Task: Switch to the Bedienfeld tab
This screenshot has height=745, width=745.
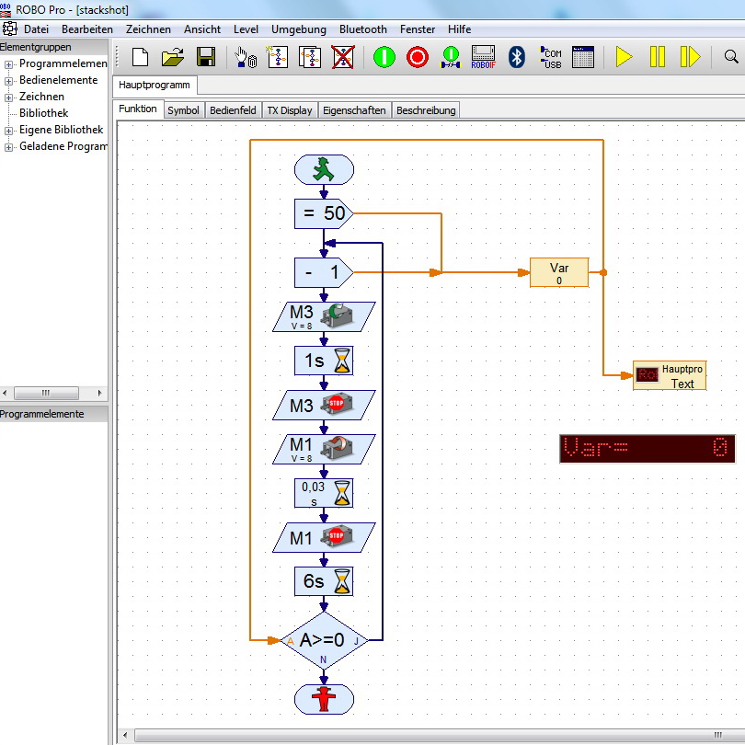Action: pos(233,110)
